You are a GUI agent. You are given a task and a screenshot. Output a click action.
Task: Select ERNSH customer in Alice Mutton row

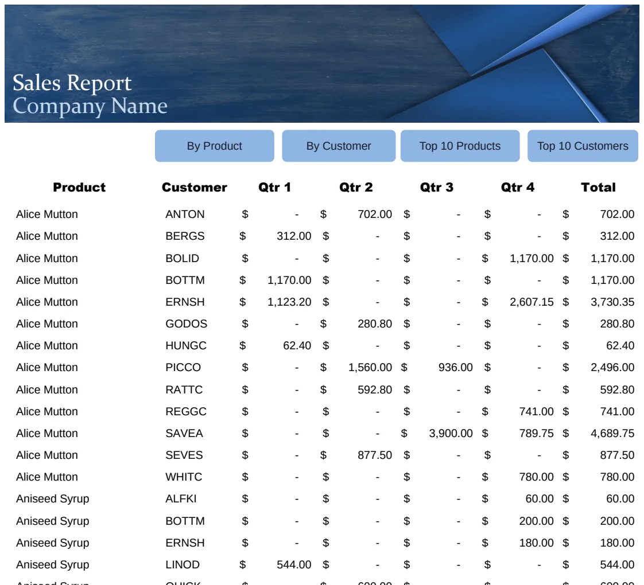tap(185, 302)
